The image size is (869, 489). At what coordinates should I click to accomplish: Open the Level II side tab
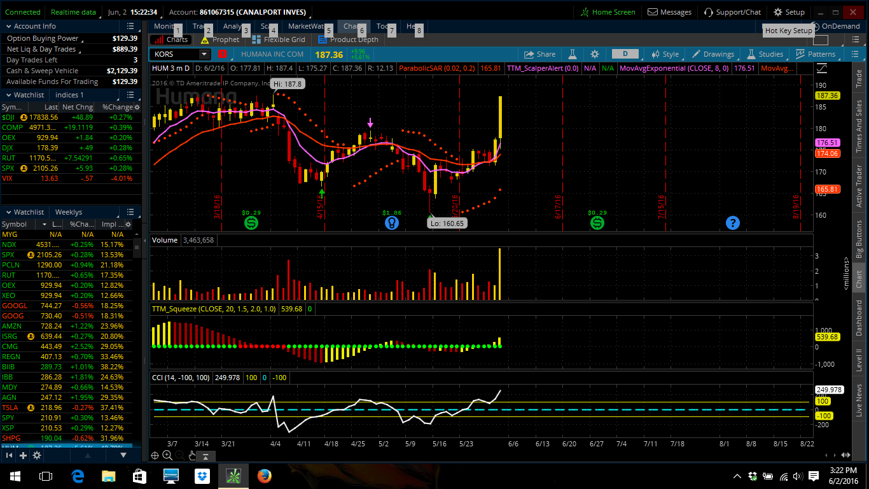coord(859,360)
